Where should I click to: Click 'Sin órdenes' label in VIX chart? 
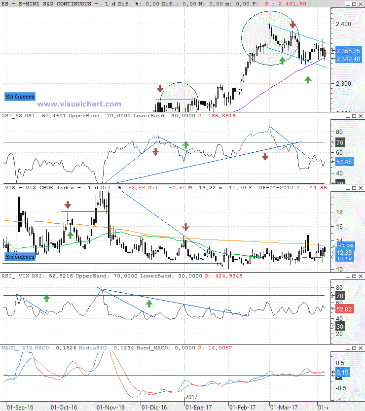click(20, 257)
